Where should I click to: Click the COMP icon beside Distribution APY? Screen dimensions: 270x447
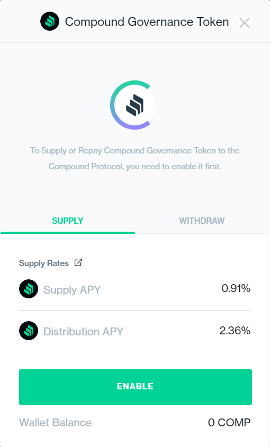[x=29, y=331]
